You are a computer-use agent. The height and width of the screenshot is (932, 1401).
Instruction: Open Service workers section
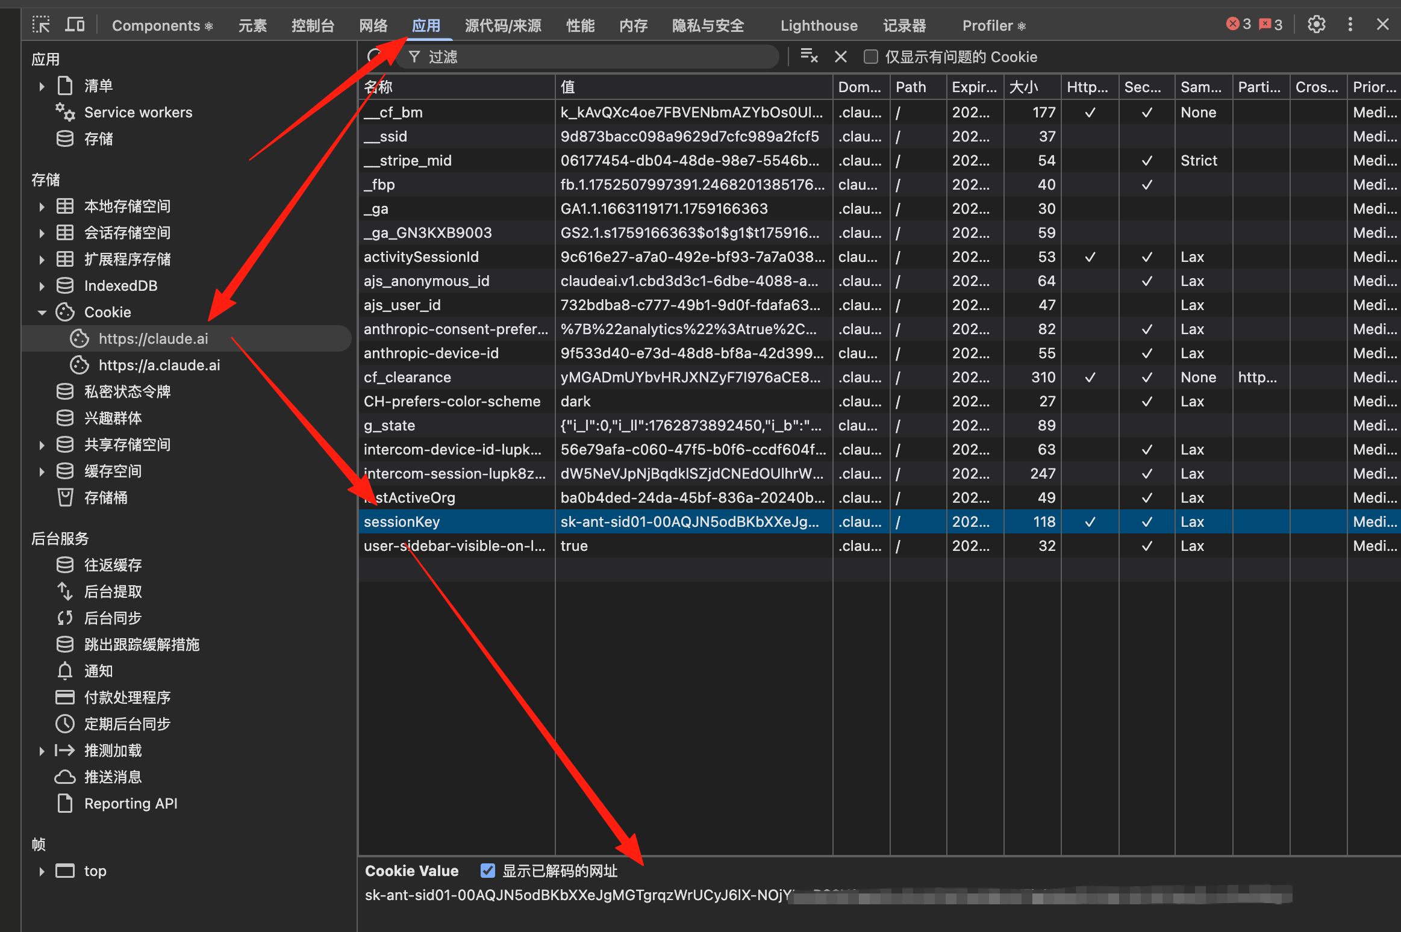(x=138, y=113)
